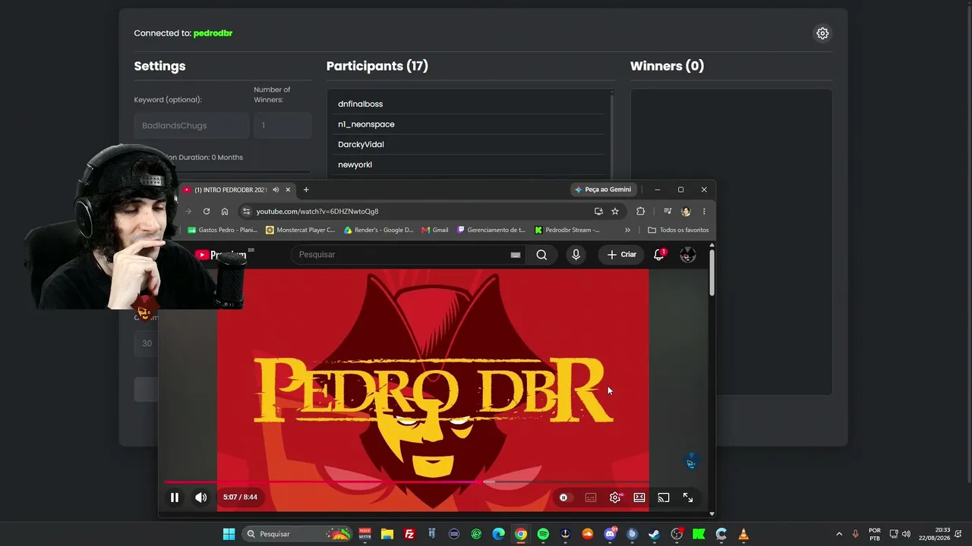Open YouTube account avatar menu
This screenshot has height=546, width=972.
pos(688,255)
